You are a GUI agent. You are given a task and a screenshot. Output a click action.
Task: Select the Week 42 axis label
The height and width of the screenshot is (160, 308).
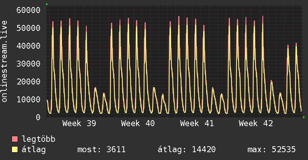click(256, 124)
